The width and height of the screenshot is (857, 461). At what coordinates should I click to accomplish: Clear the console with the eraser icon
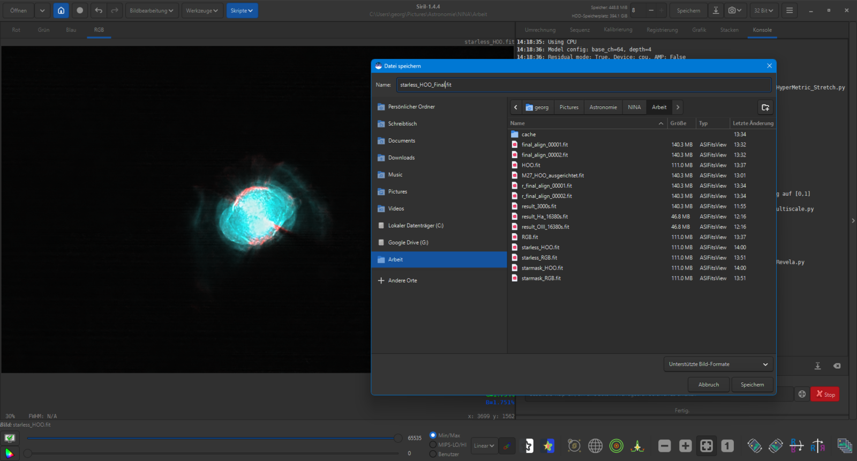point(837,366)
